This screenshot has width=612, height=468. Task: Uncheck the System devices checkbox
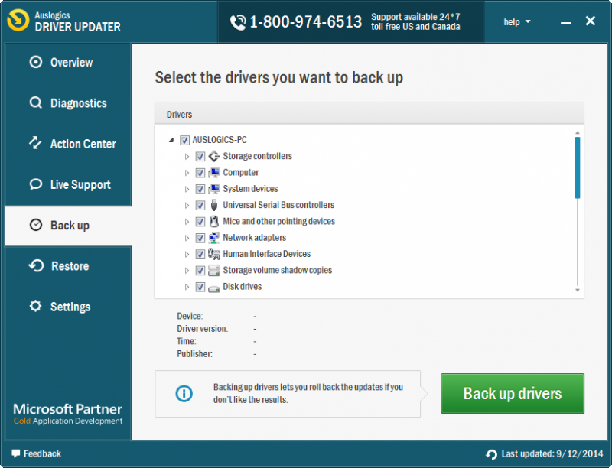[x=200, y=189]
